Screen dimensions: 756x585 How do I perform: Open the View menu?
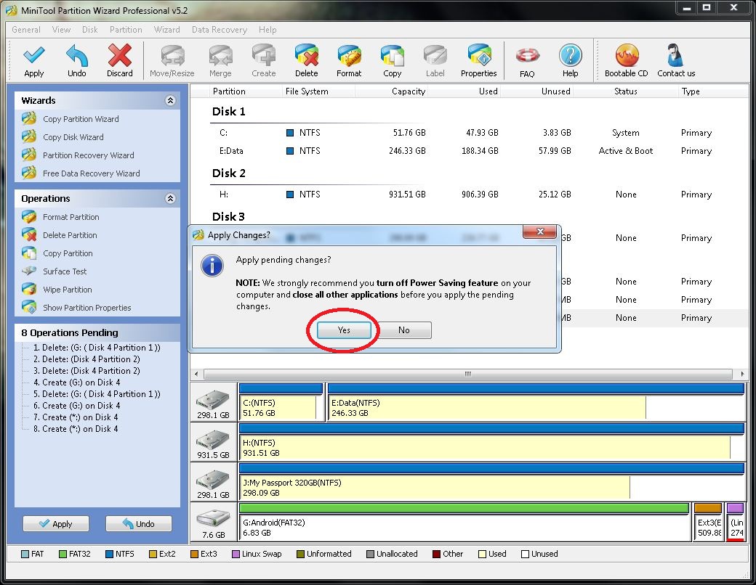(61, 30)
